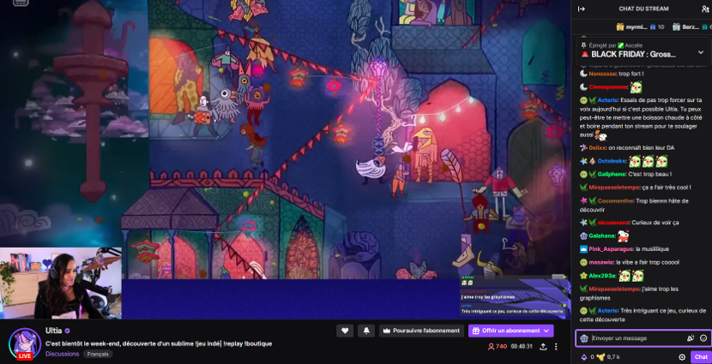Click Poursuivre l'abonnement button

pos(421,331)
